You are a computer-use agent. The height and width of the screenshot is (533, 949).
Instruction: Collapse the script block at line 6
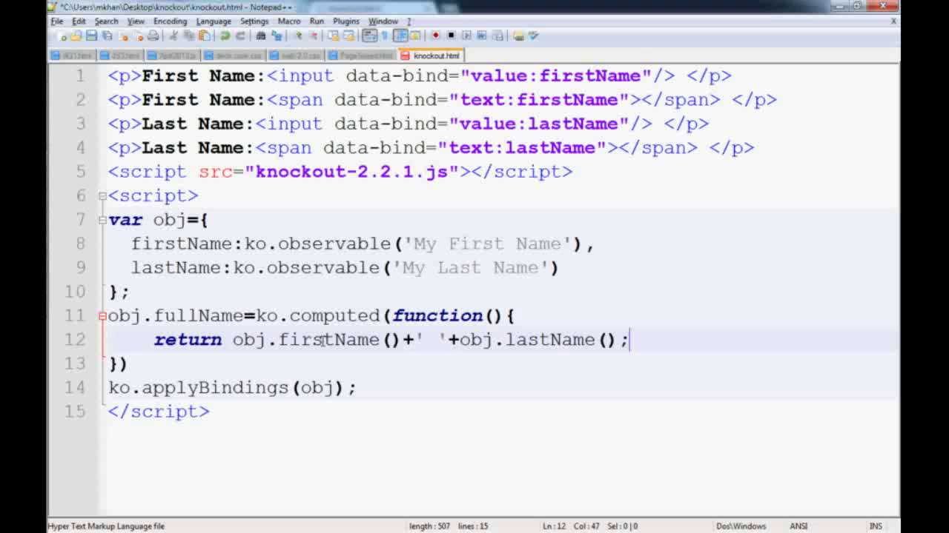[102, 196]
